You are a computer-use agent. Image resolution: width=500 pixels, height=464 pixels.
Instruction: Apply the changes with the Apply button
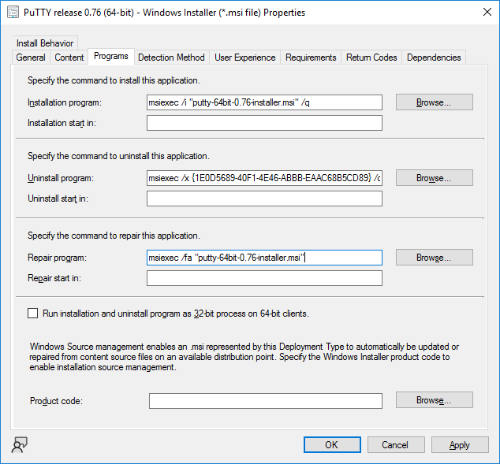click(x=460, y=444)
